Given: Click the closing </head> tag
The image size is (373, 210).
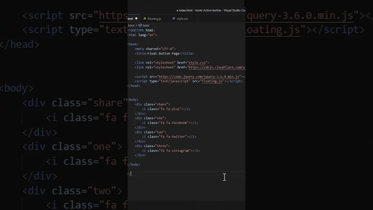Looking at the screenshot, I should 134,86.
